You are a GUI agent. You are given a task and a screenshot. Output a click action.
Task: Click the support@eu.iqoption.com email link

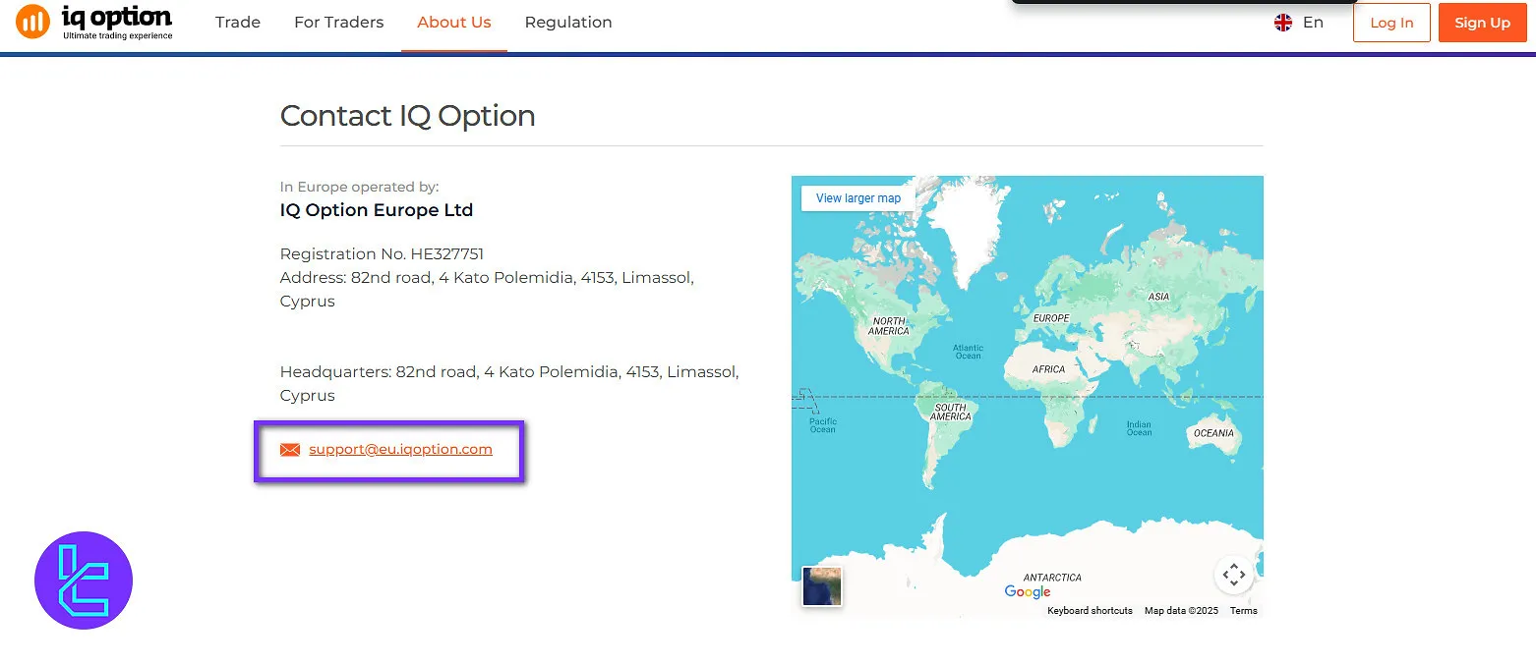[x=399, y=449]
